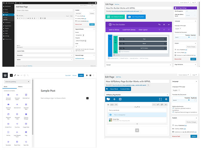This screenshot has width=204, height=158.
Task: Open the Parent page dropdown in classic editor
Action: [x=80, y=35]
